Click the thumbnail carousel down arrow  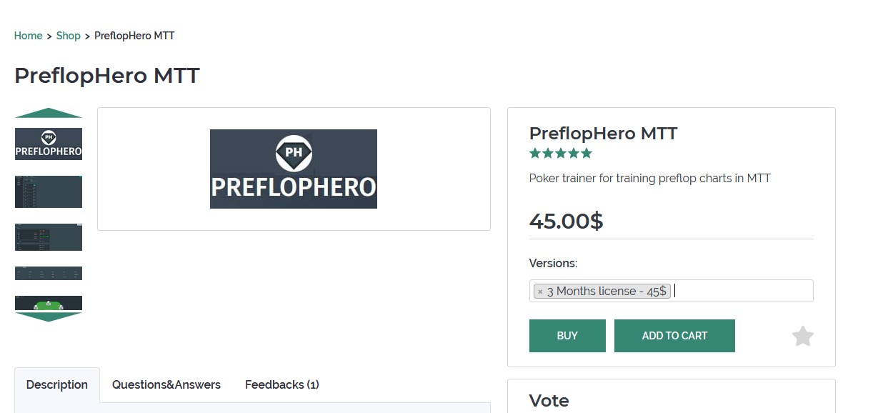tap(49, 317)
